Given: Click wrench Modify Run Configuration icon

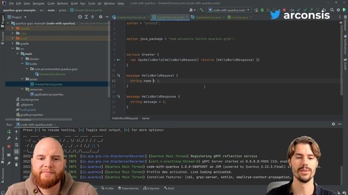Looking at the screenshot, I should 9,138.
